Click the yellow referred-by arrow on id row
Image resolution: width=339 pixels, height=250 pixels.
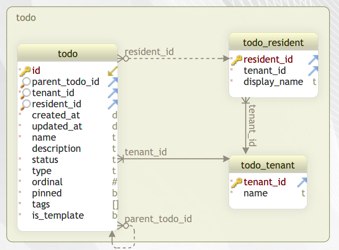coord(113,71)
